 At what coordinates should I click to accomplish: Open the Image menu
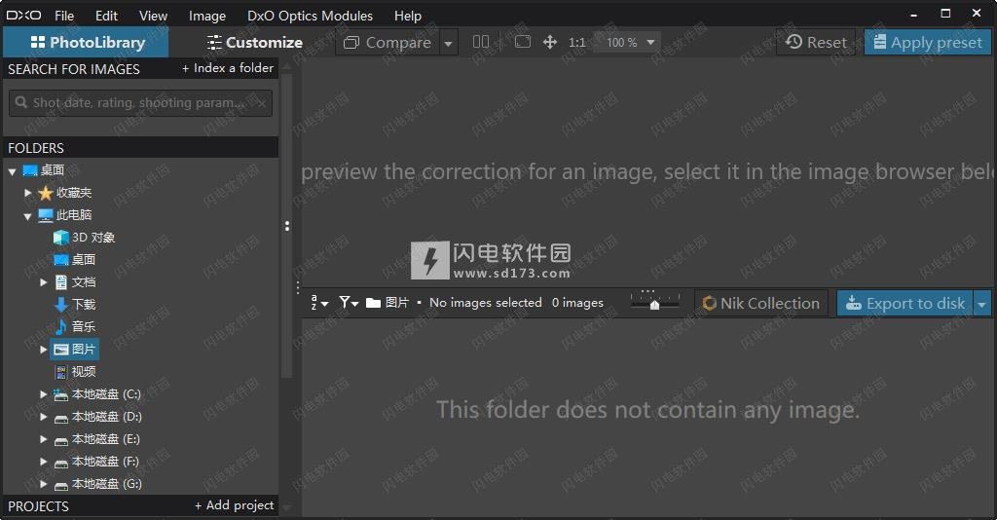[x=207, y=16]
